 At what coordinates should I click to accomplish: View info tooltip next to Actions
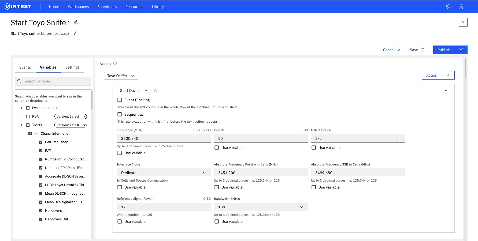[115, 63]
